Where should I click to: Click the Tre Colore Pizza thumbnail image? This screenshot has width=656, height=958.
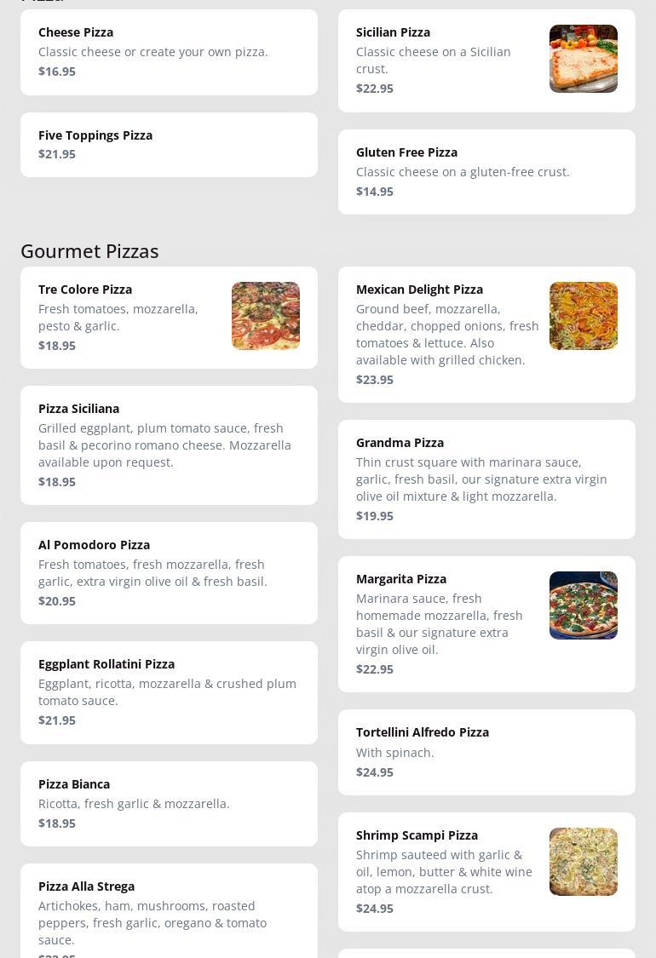tap(265, 316)
